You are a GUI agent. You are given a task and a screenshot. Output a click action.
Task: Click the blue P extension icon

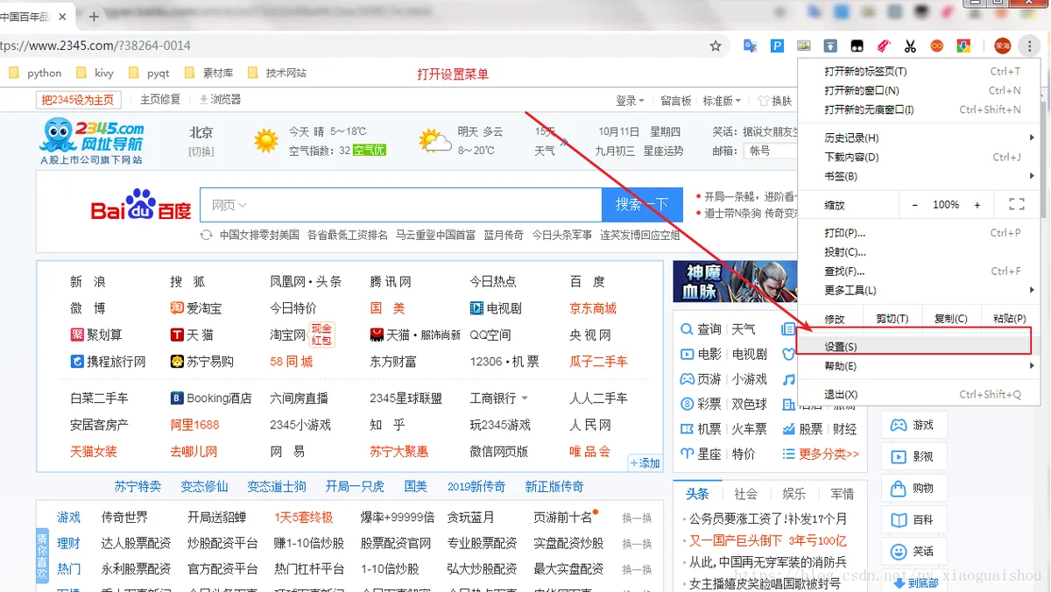pyautogui.click(x=777, y=46)
